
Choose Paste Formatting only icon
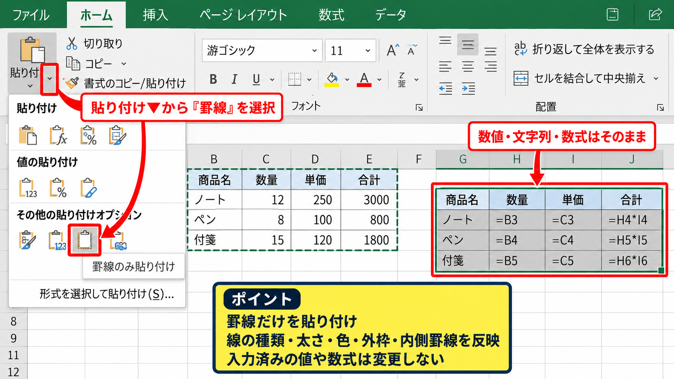pos(27,240)
